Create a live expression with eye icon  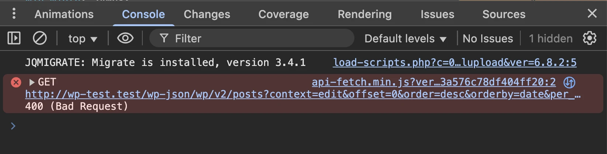[x=125, y=38]
